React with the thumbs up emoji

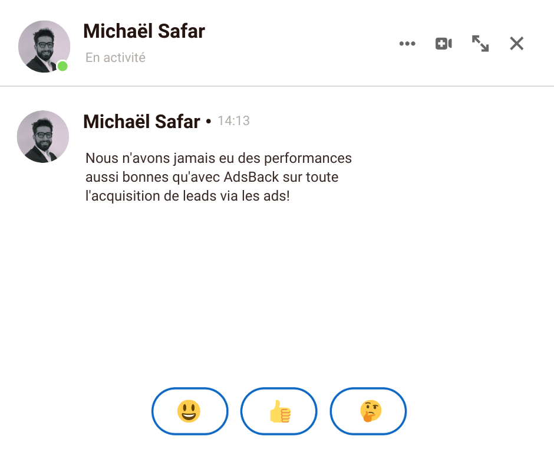pyautogui.click(x=279, y=411)
